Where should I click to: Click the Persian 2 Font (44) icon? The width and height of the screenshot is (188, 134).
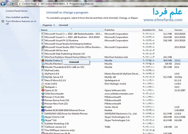pos(43,97)
